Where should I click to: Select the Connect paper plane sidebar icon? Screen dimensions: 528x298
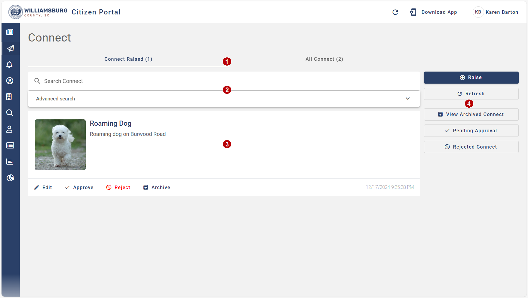pos(11,48)
